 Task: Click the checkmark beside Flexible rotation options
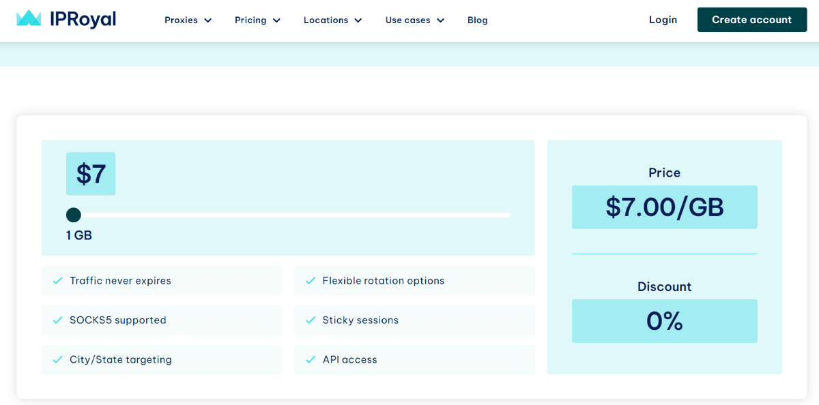pyautogui.click(x=311, y=281)
